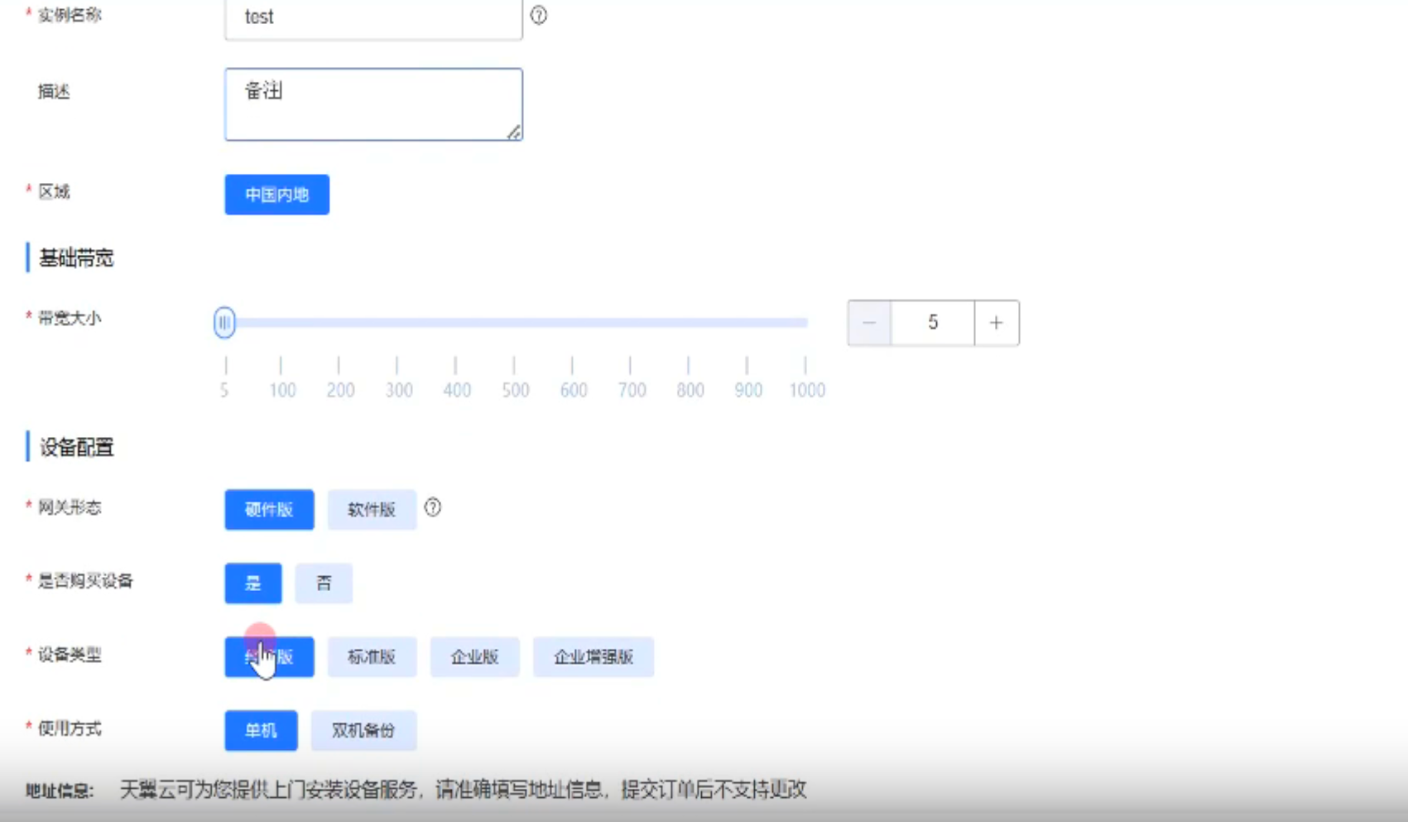The height and width of the screenshot is (822, 1408).
Task: Click inside the 描述 description textarea
Action: coord(372,103)
